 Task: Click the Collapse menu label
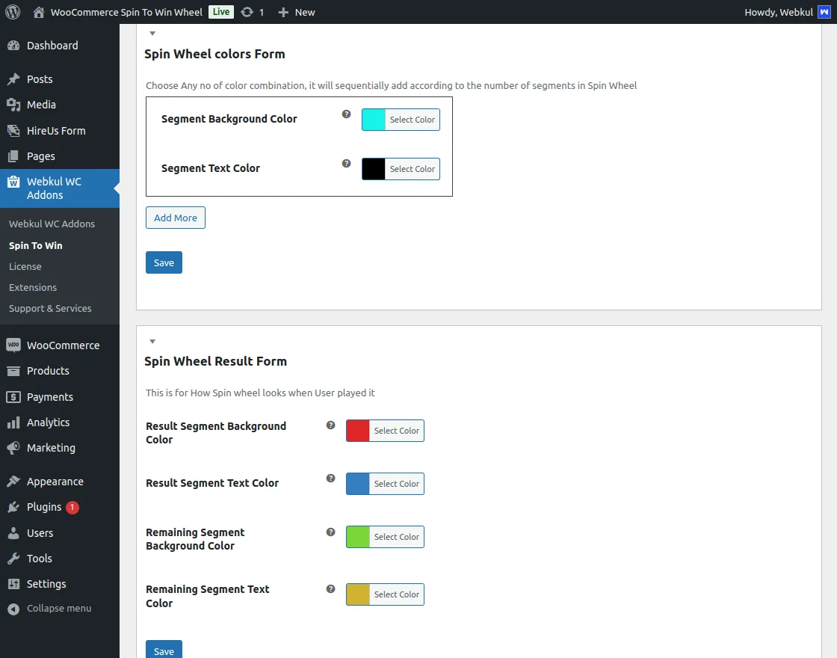pyautogui.click(x=59, y=609)
